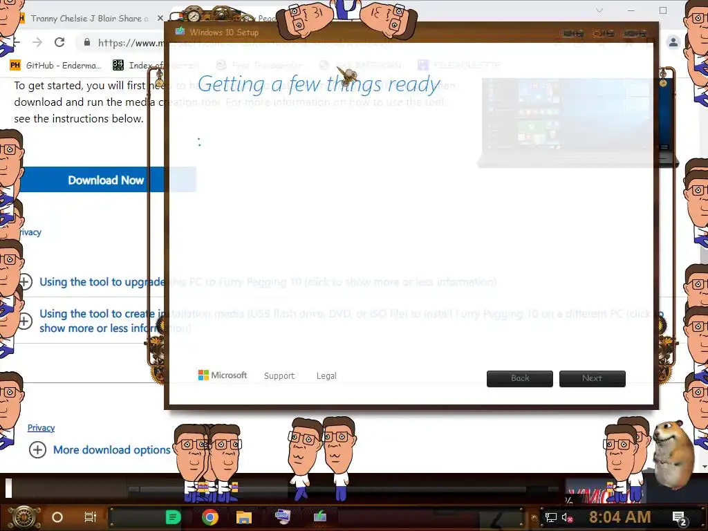View site info via lock icon

click(x=86, y=42)
